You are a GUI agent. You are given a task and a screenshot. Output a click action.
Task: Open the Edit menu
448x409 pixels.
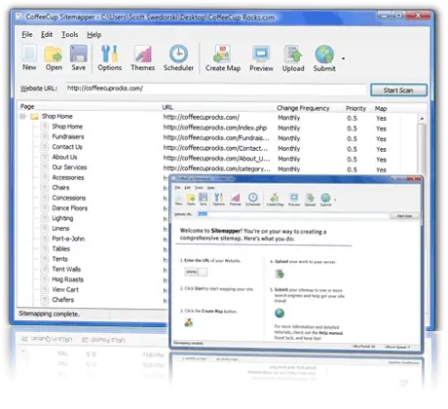pos(47,34)
